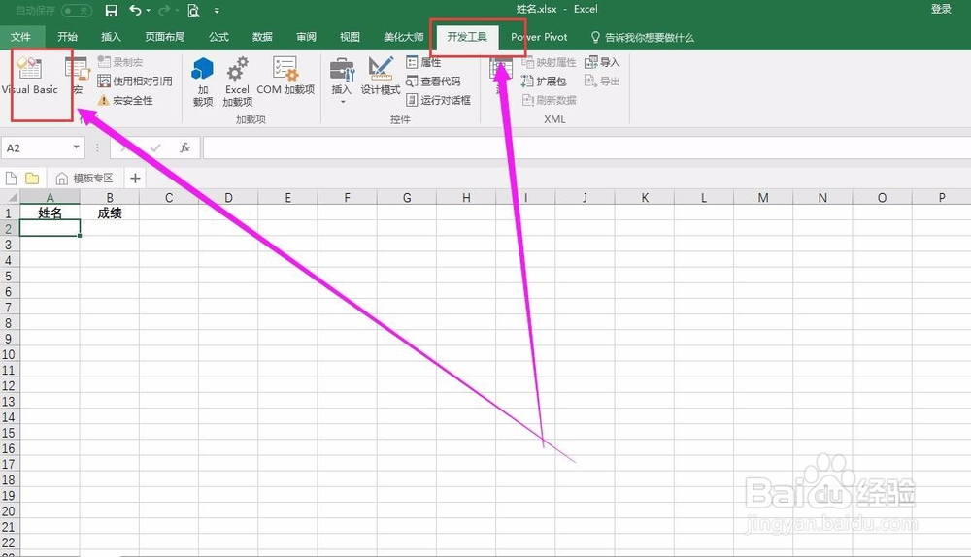Switch to the Power Pivot tab
971x557 pixels.
(x=539, y=37)
